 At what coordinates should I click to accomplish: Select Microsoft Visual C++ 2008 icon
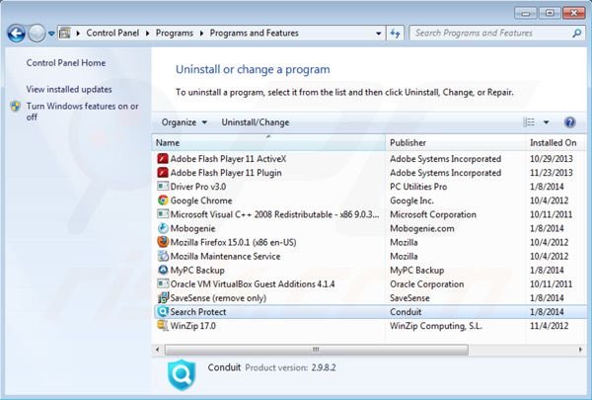tap(163, 214)
